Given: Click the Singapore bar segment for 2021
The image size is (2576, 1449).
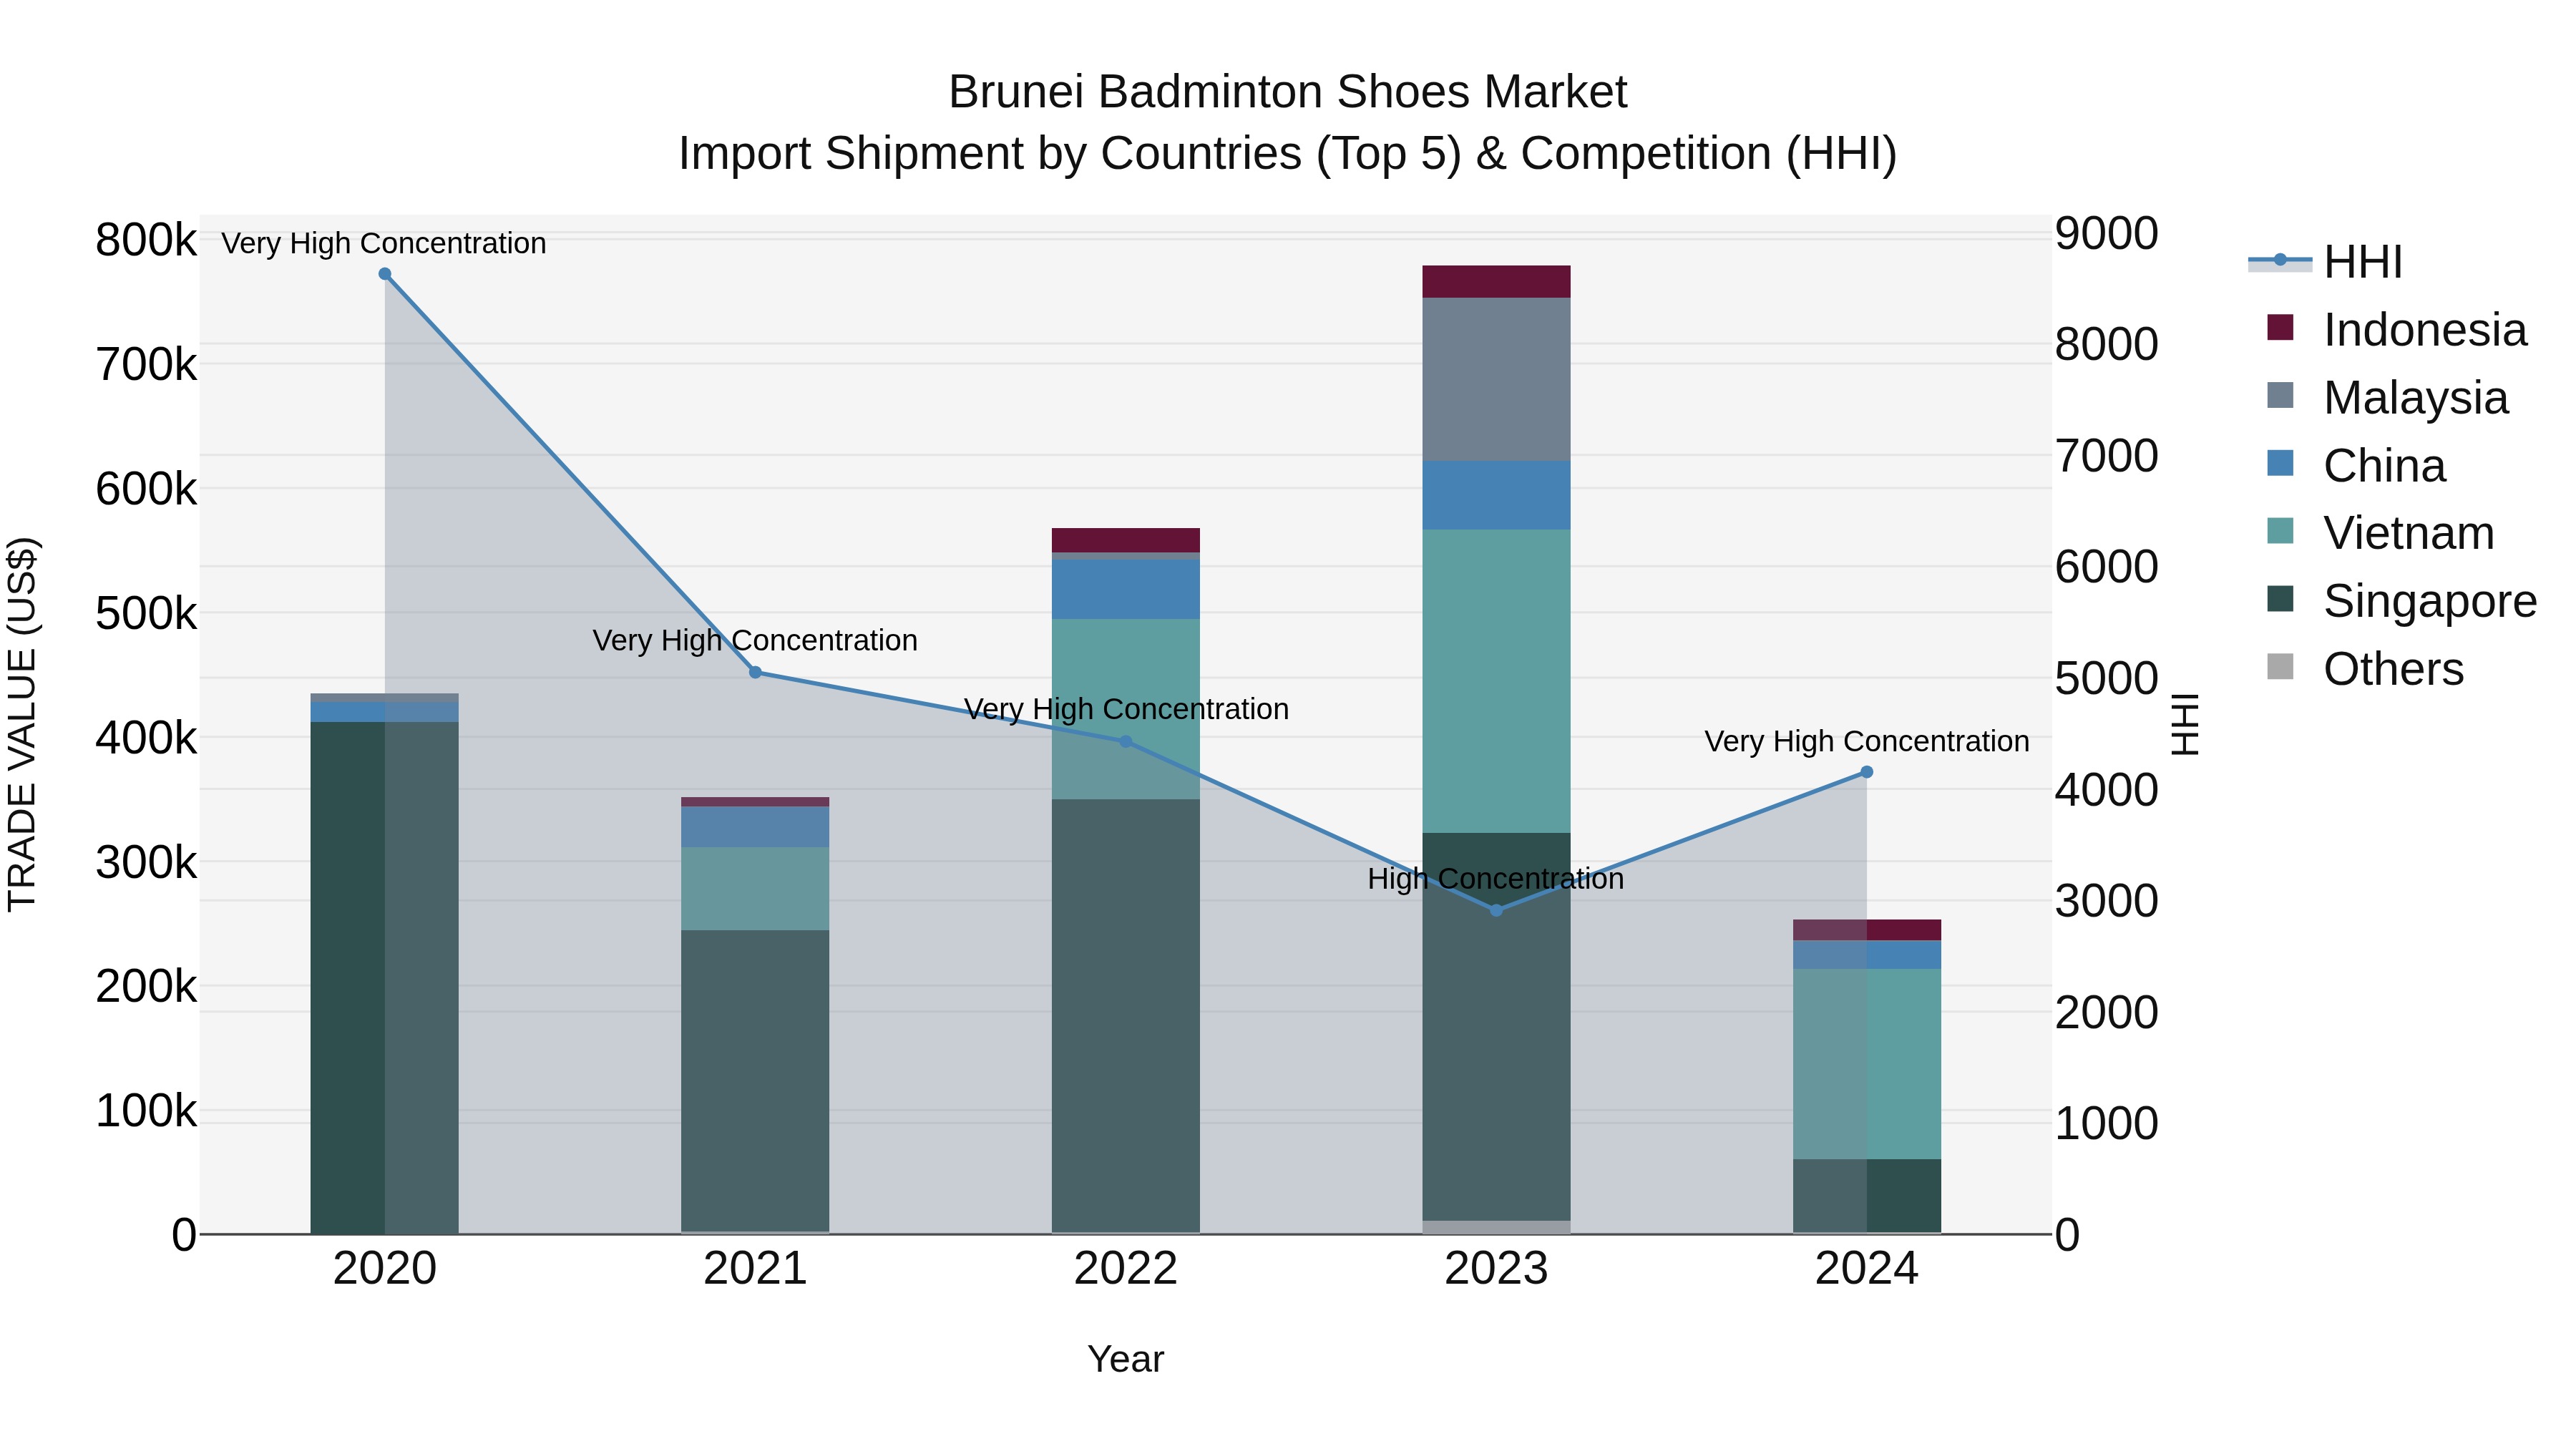Looking at the screenshot, I should coord(755,1081).
